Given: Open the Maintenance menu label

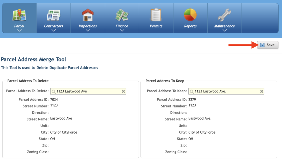Looking at the screenshot, I should coord(224,26).
